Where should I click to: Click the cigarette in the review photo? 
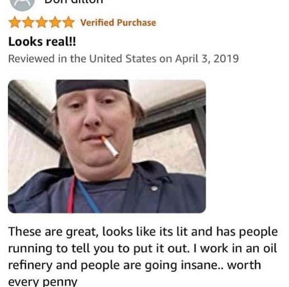tap(110, 147)
